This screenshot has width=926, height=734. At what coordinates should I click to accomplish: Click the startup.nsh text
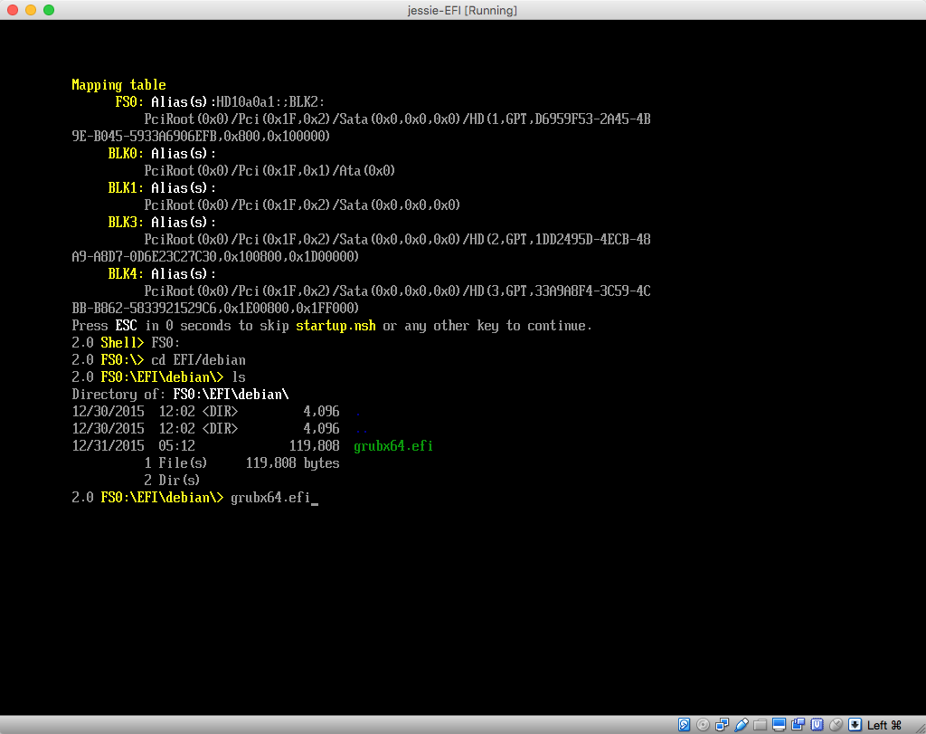(335, 326)
